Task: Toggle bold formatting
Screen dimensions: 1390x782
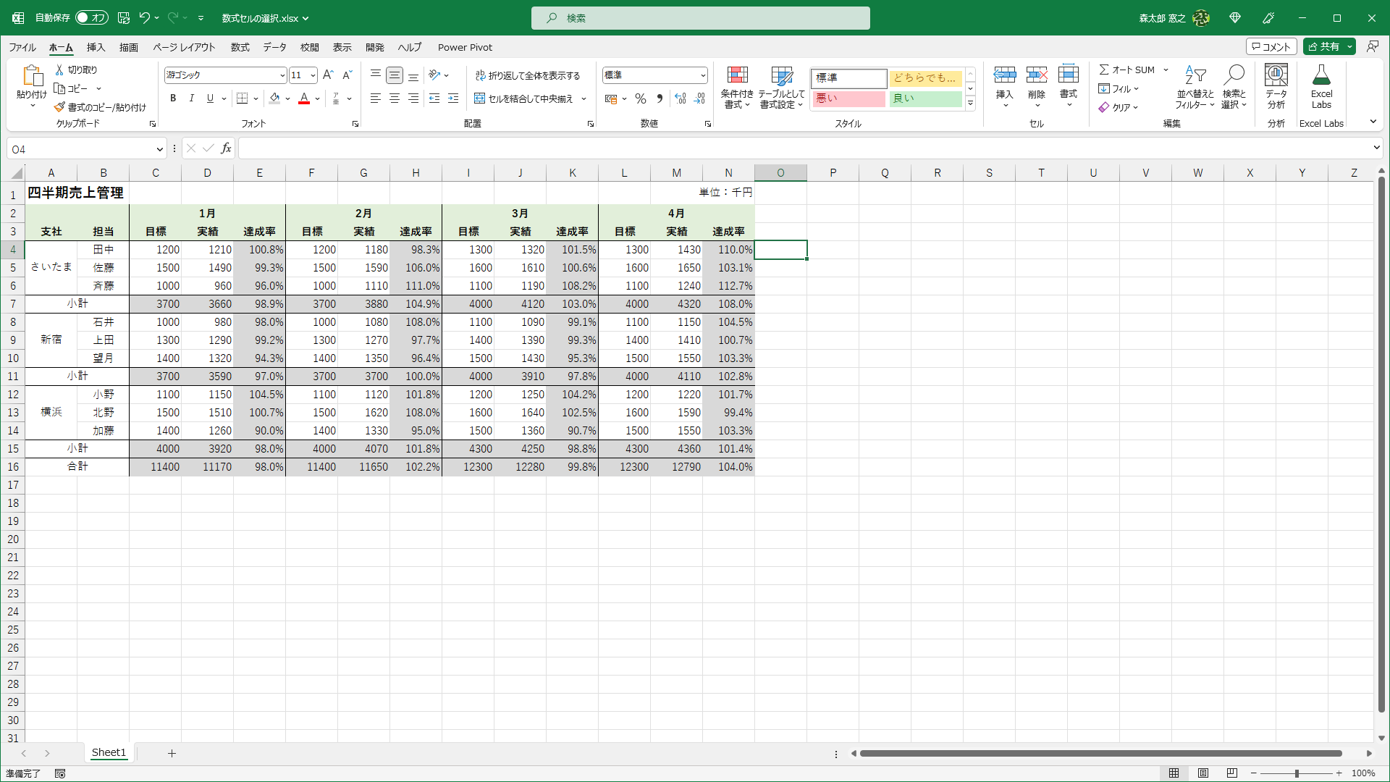Action: point(173,98)
